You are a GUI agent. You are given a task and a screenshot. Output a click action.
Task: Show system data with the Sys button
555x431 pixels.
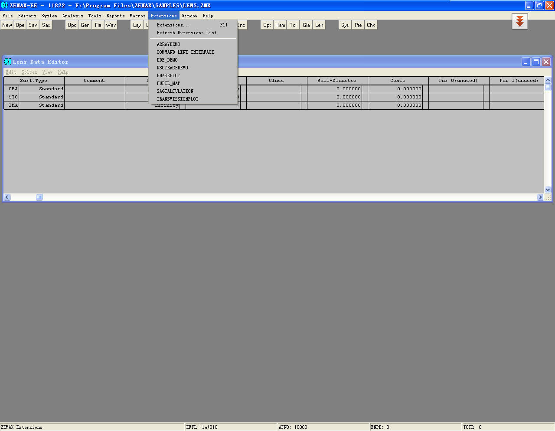345,25
